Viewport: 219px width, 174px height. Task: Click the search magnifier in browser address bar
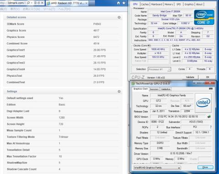tap(28, 3)
